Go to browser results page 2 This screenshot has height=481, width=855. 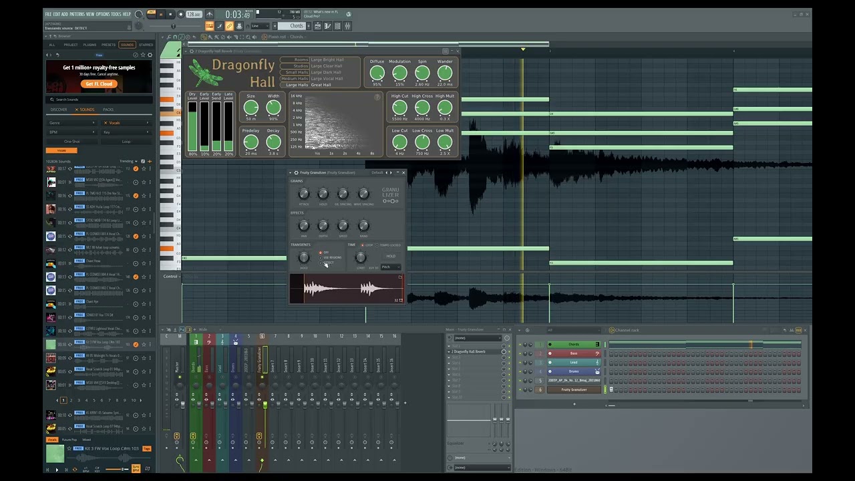point(71,400)
